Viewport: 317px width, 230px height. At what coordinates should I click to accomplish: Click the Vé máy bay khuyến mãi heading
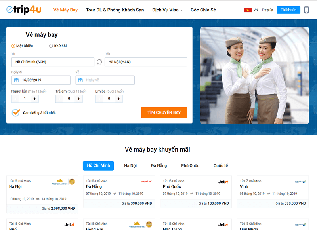(x=157, y=150)
